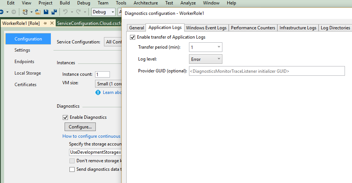Open the Debug configuration dropdown
Image resolution: width=352 pixels, height=183 pixels.
[x=103, y=12]
